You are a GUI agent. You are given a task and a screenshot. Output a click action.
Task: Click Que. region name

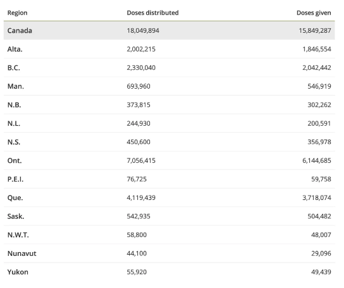coord(15,198)
